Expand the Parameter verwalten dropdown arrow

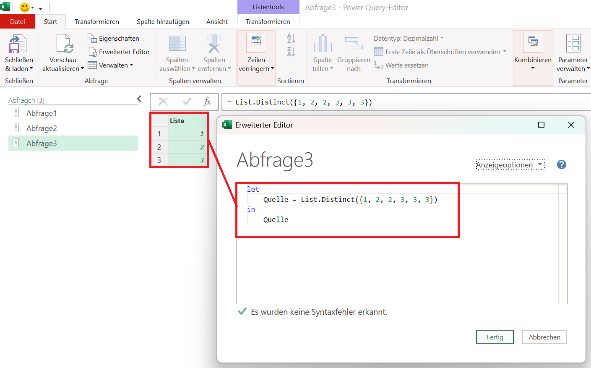tap(588, 68)
